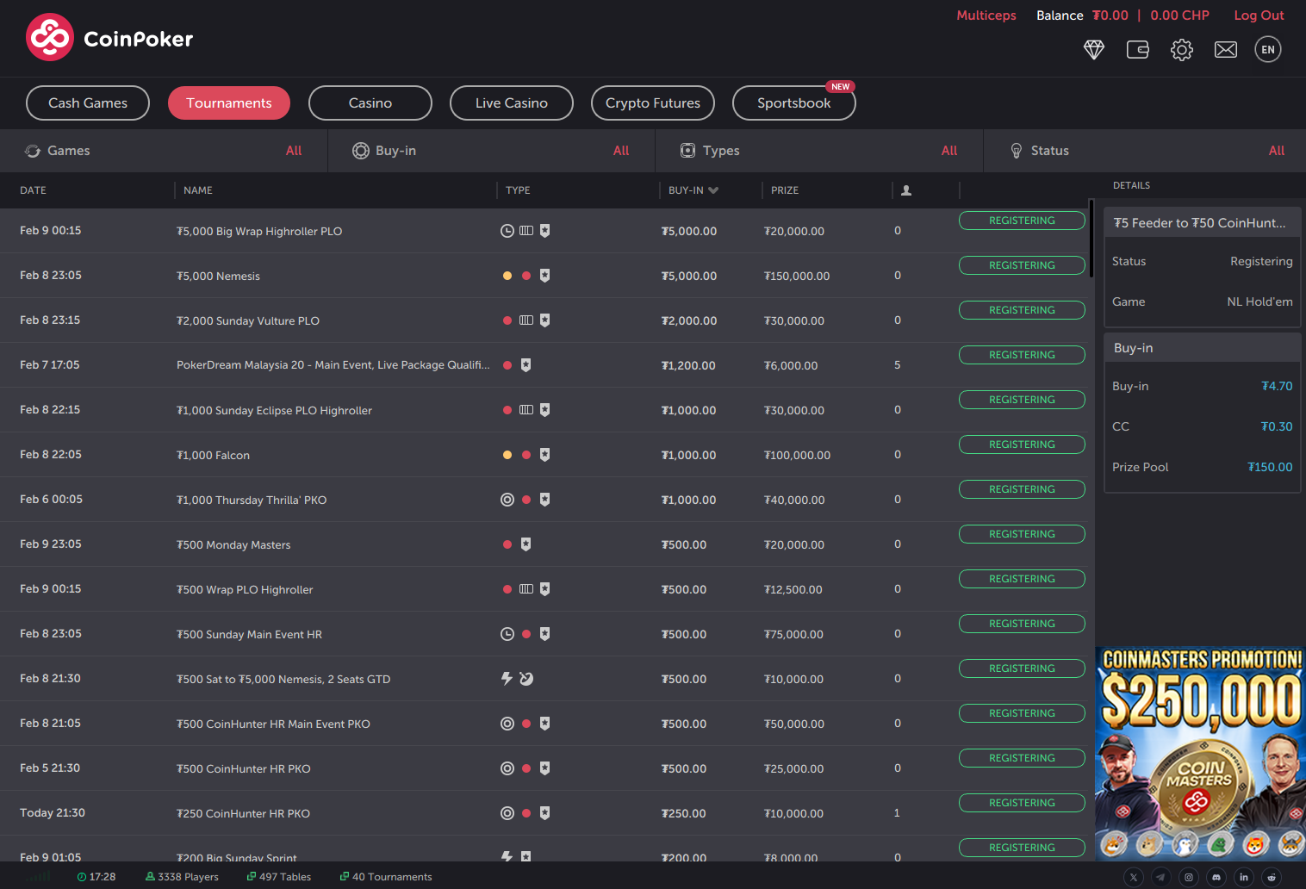Screen dimensions: 1306x889
Task: Open the CoinMasters promotion banner
Action: (1201, 753)
